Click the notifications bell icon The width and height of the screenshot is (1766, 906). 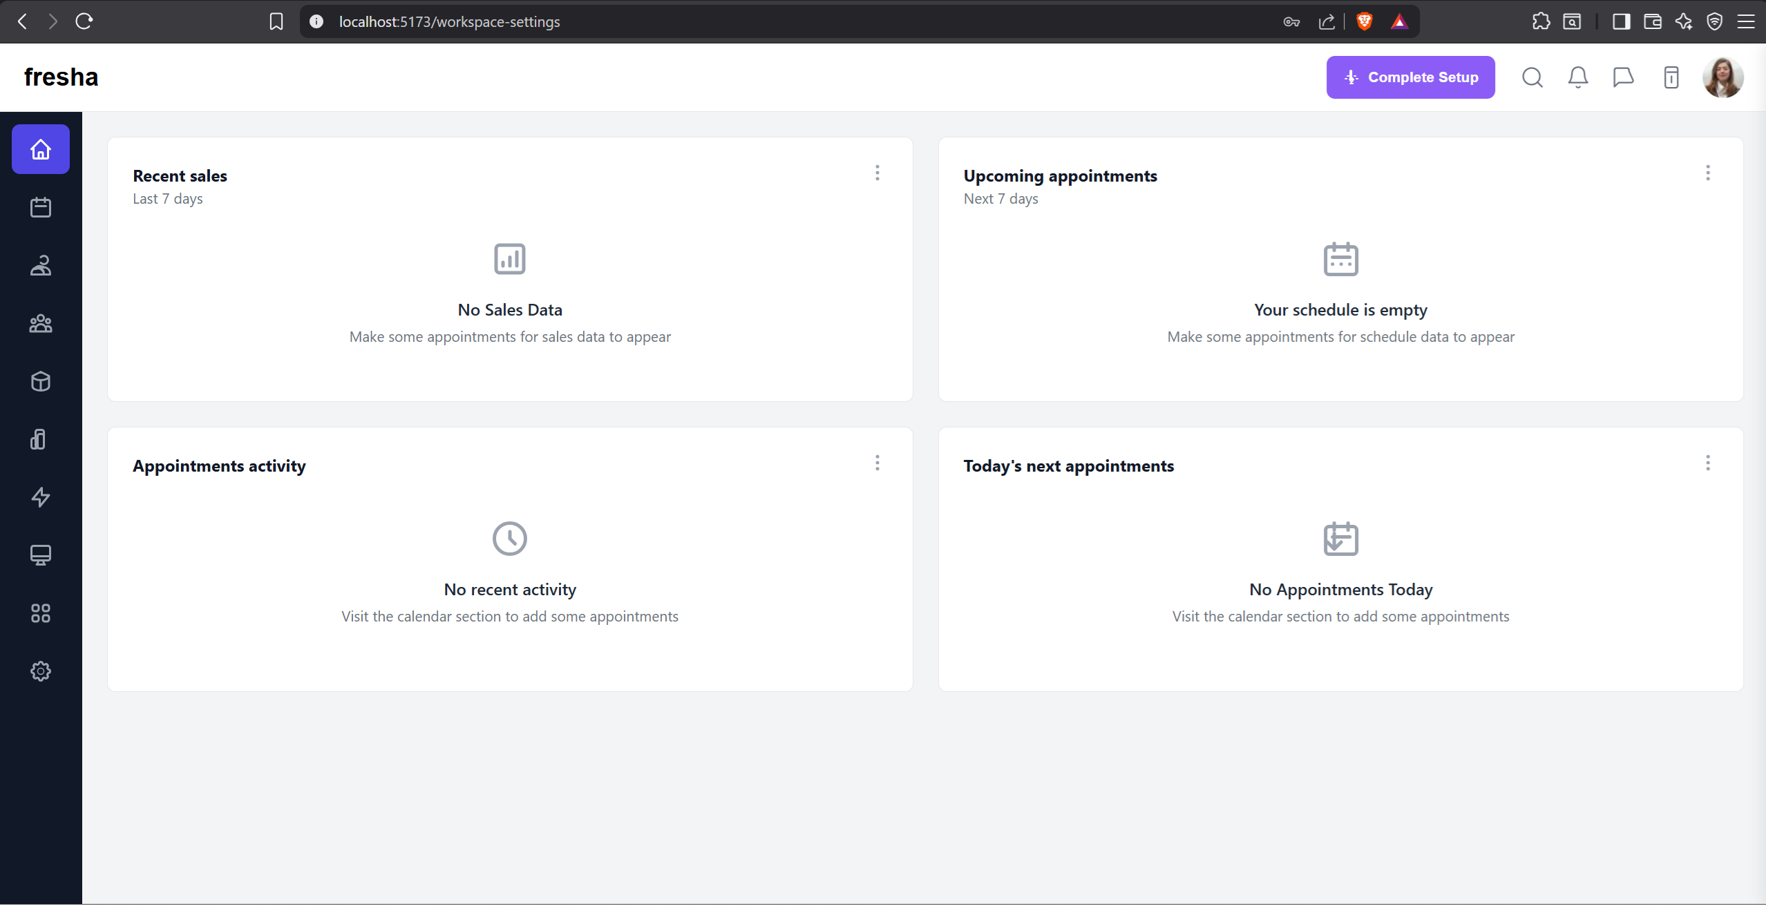click(1577, 77)
